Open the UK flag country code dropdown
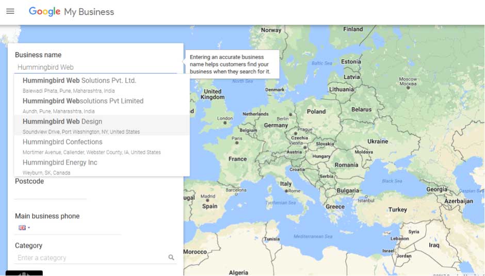485x276 pixels. (24, 228)
